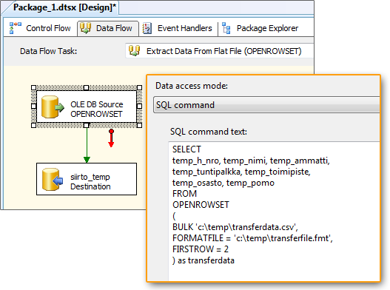The width and height of the screenshot is (390, 290).
Task: Click the 'temp_osasto, temp_pomo' line
Action: click(x=223, y=183)
